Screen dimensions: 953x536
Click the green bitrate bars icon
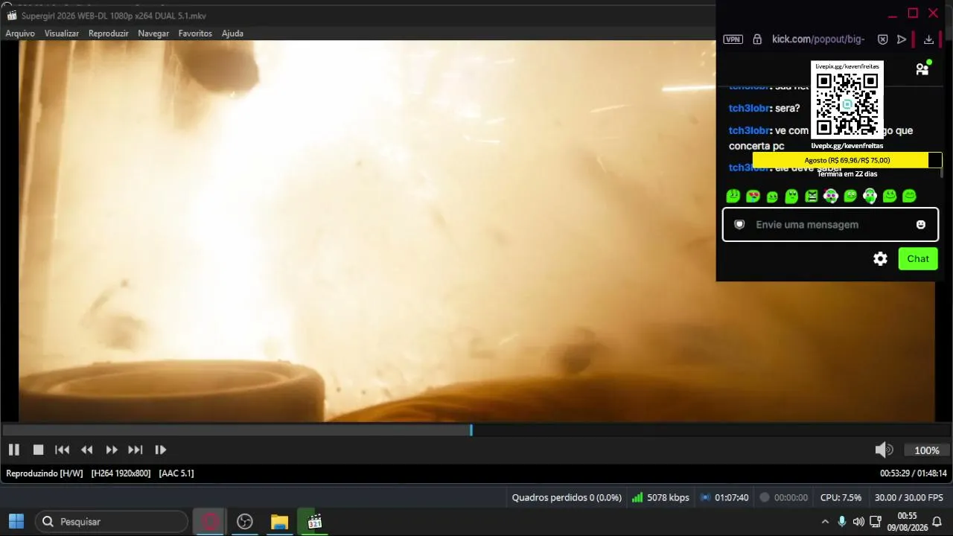click(637, 497)
